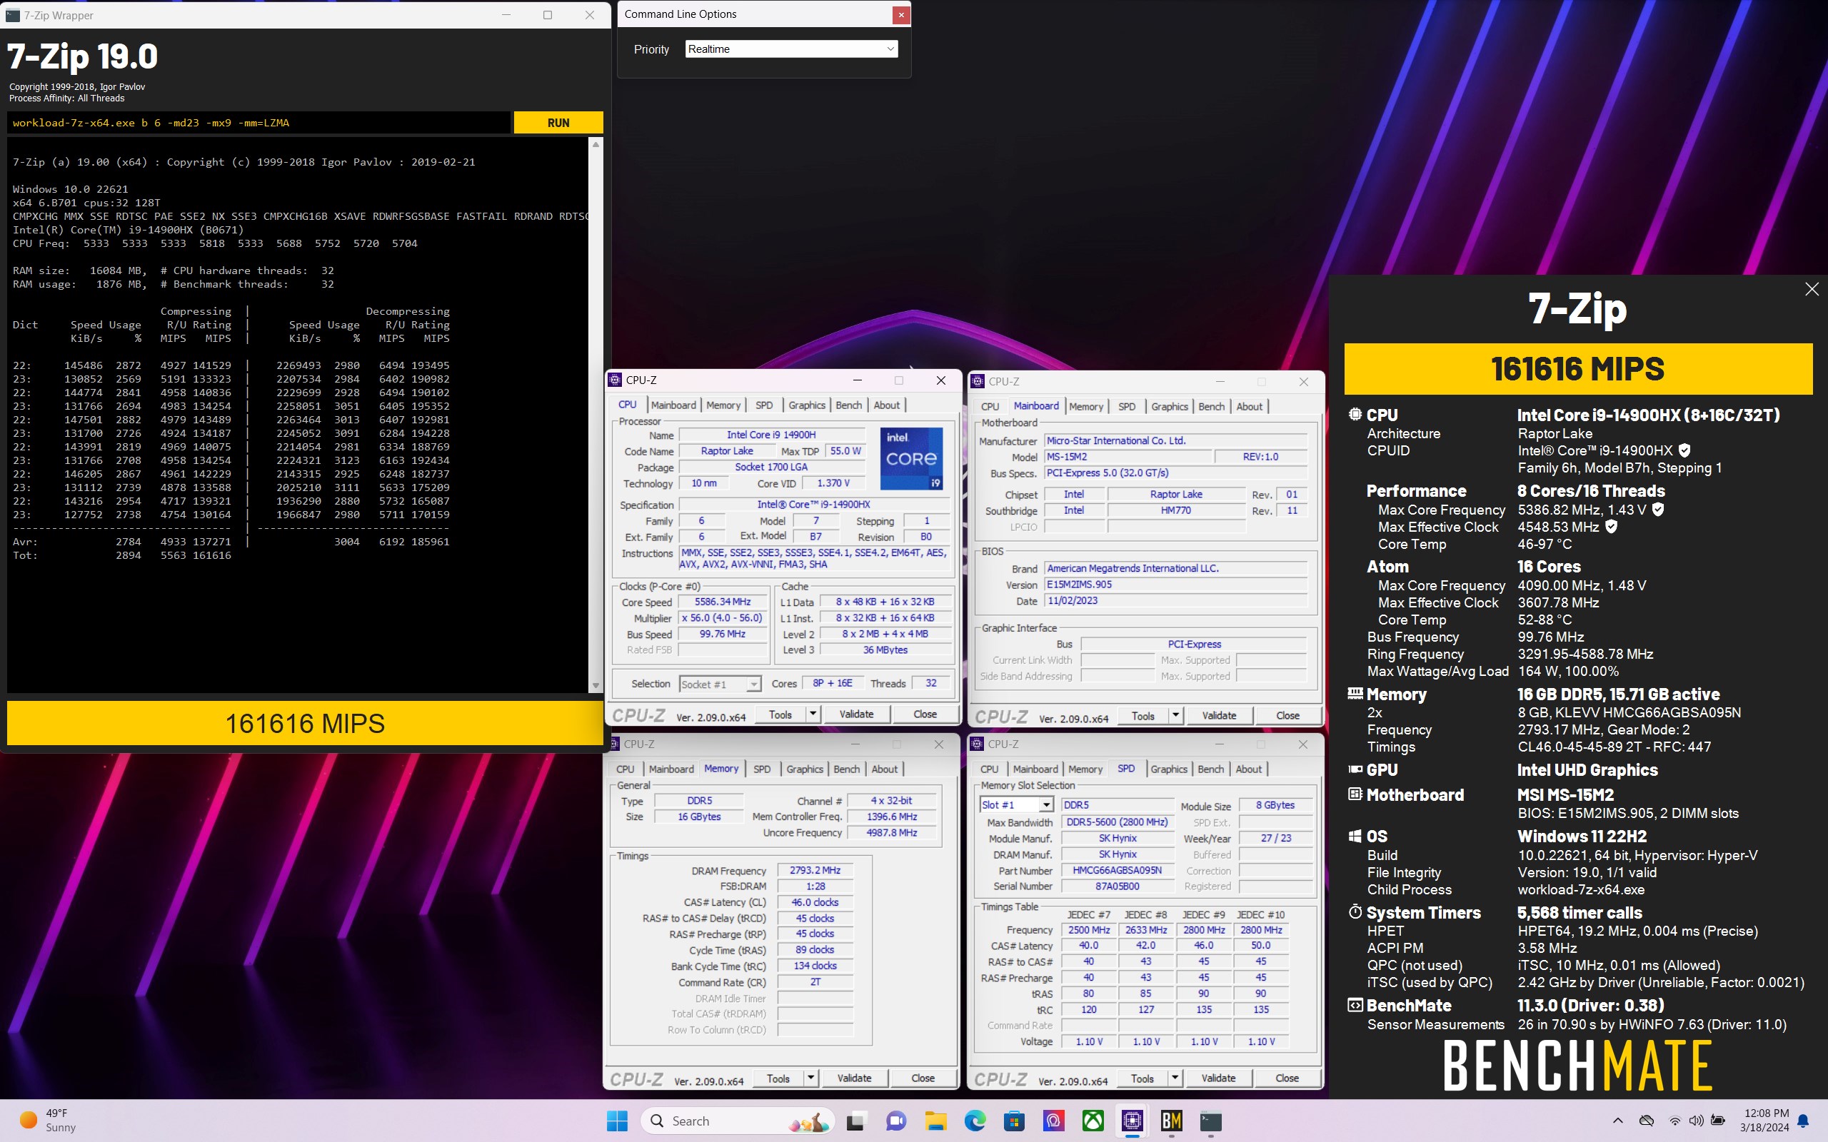
Task: Click the yellow RUN button
Action: pos(558,122)
